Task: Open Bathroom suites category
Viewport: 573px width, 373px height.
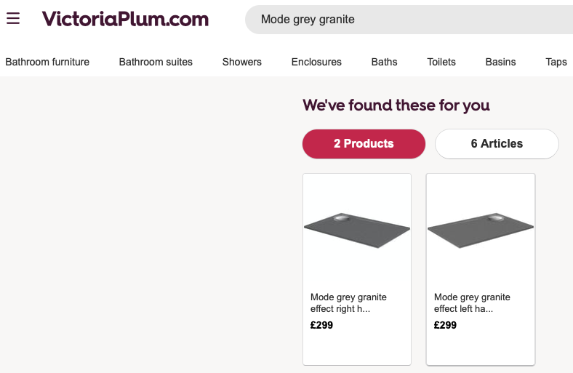Action: pos(156,62)
